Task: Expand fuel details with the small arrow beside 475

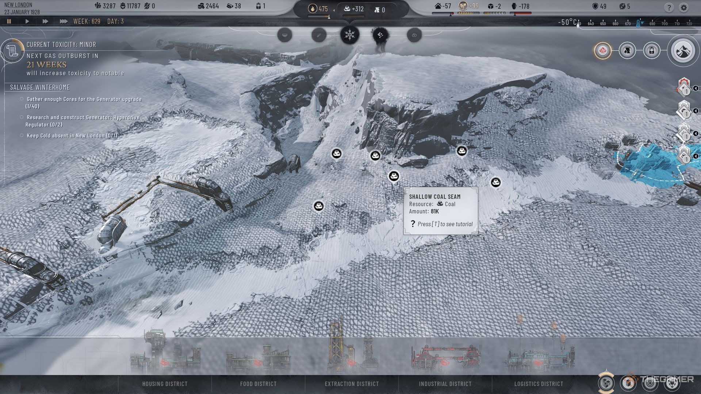Action: coord(334,10)
